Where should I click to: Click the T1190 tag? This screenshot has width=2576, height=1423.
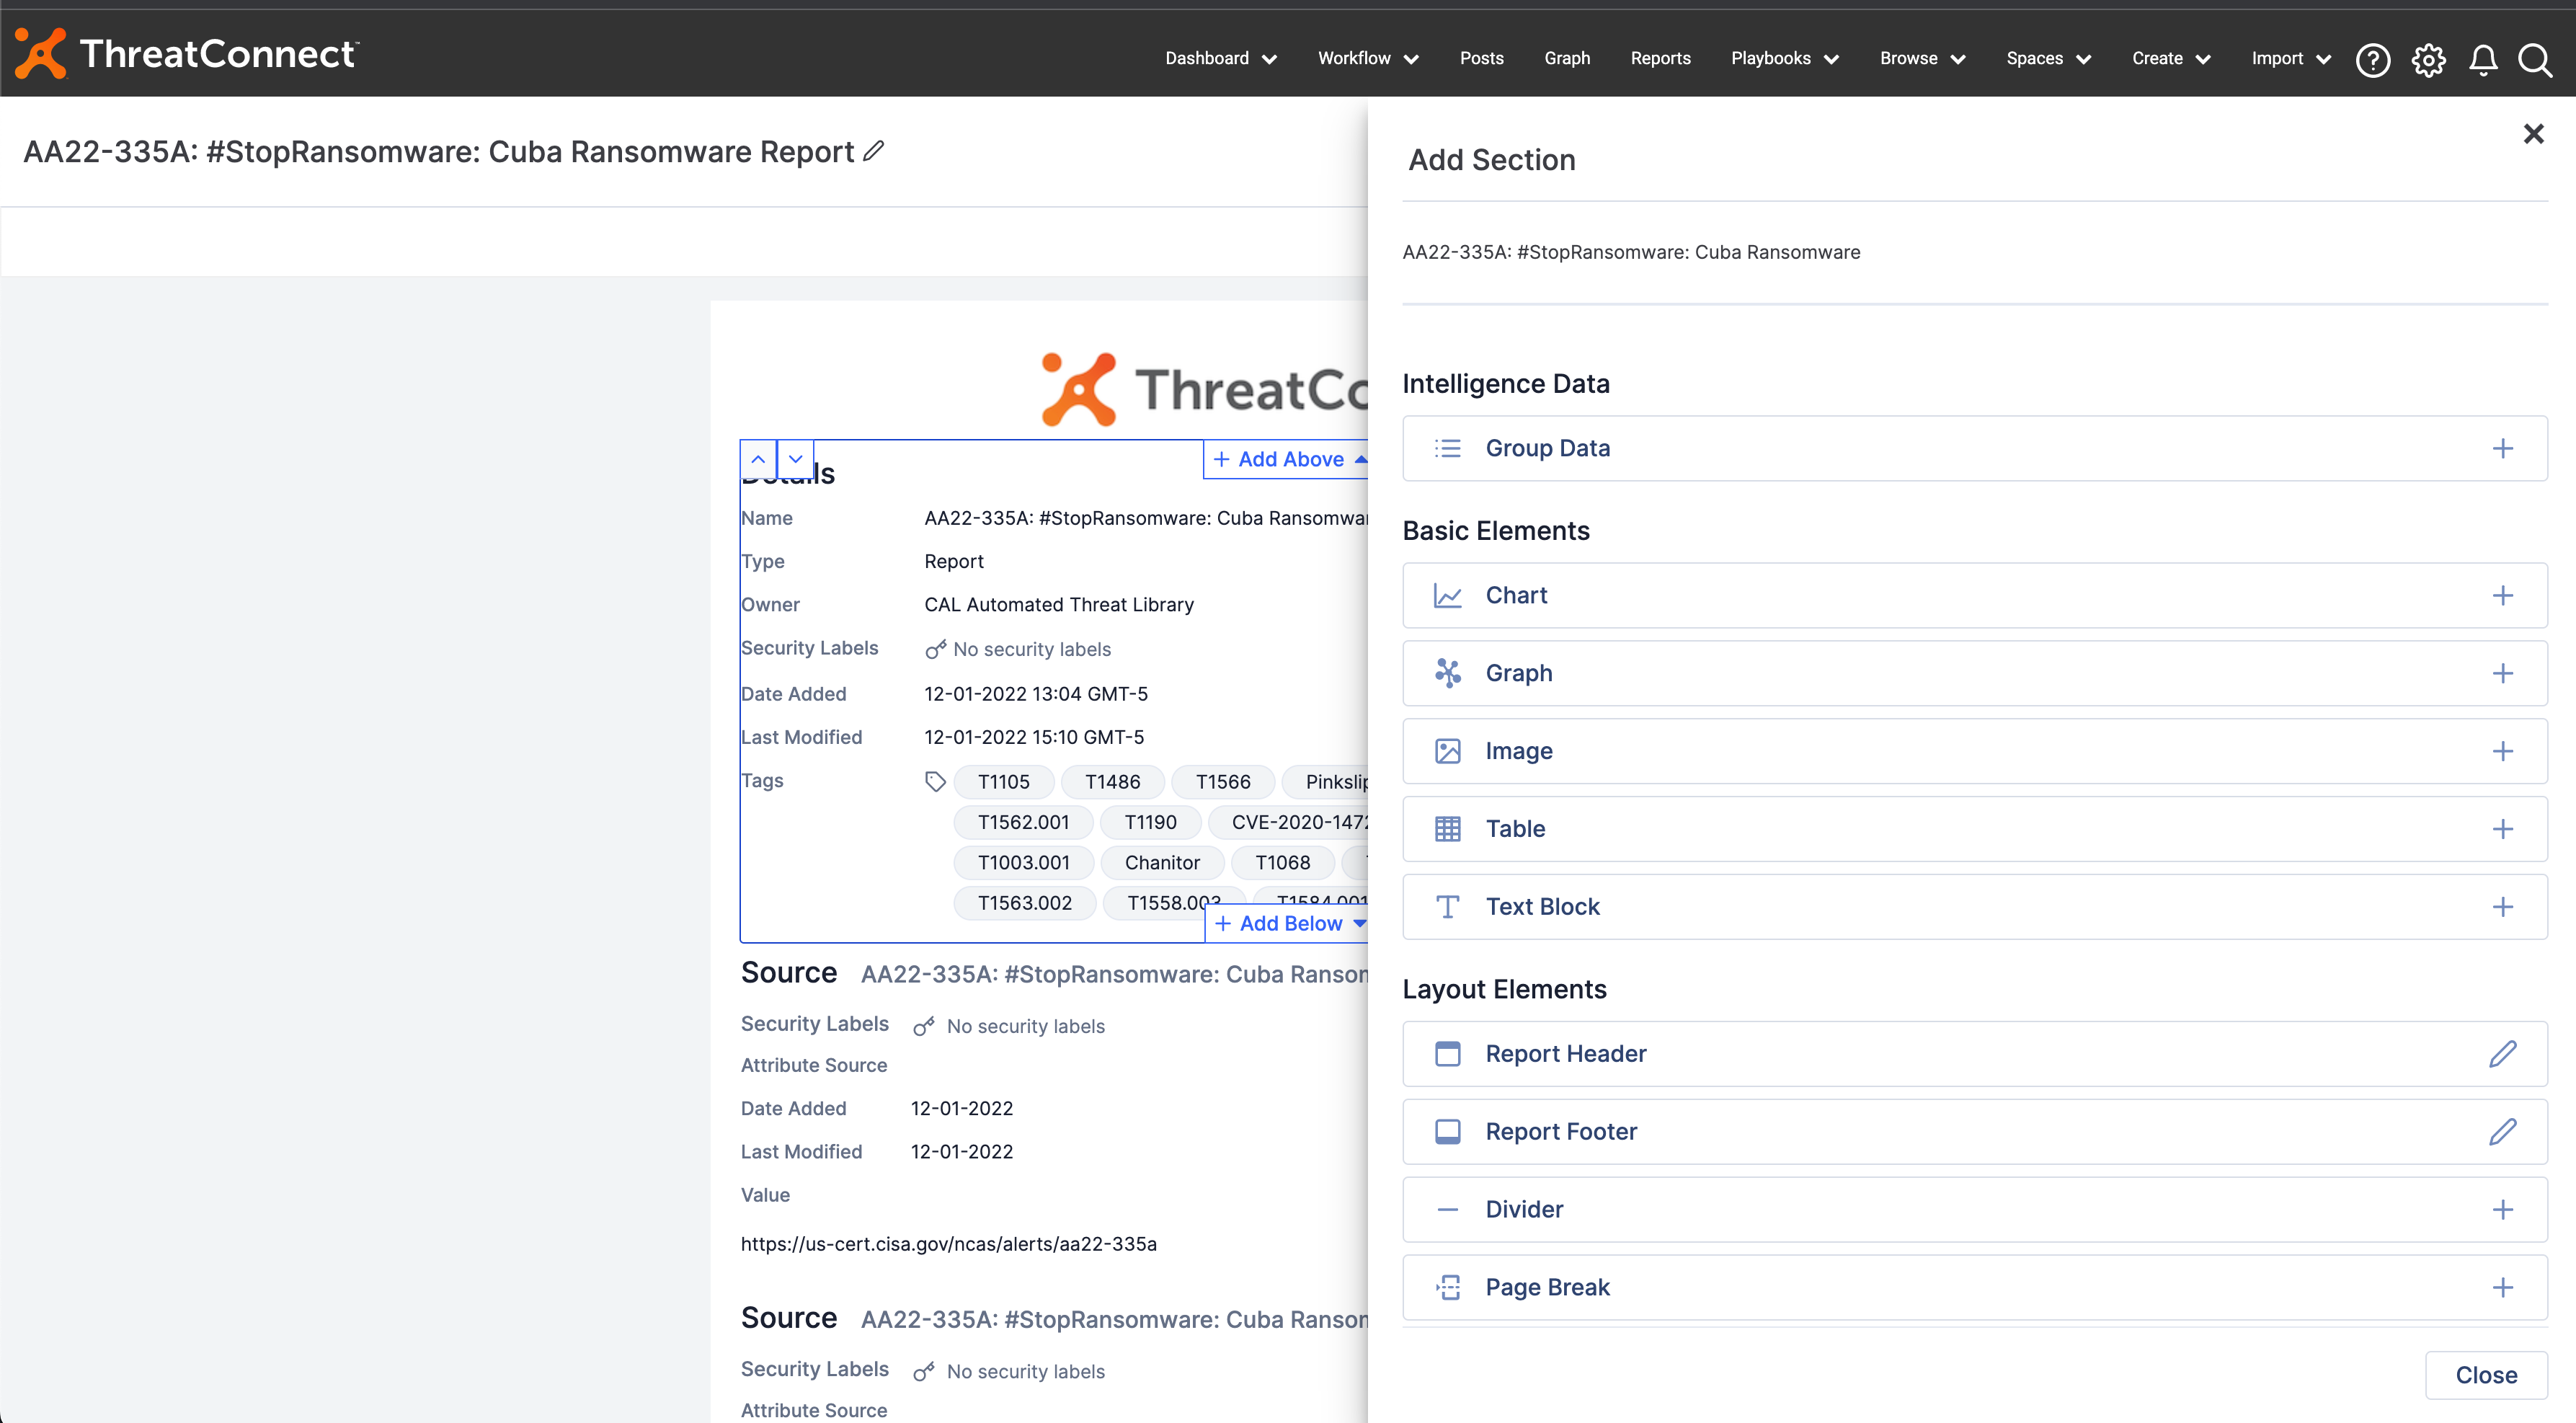point(1150,822)
